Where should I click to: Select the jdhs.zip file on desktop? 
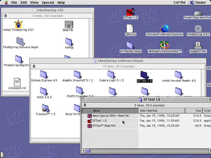tap(130, 28)
